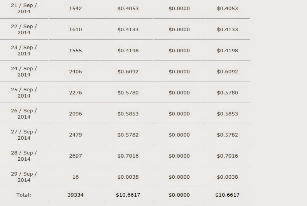The height and width of the screenshot is (206, 307).
Task: Click the 23 / Sep / 2014 date
Action: click(x=24, y=50)
